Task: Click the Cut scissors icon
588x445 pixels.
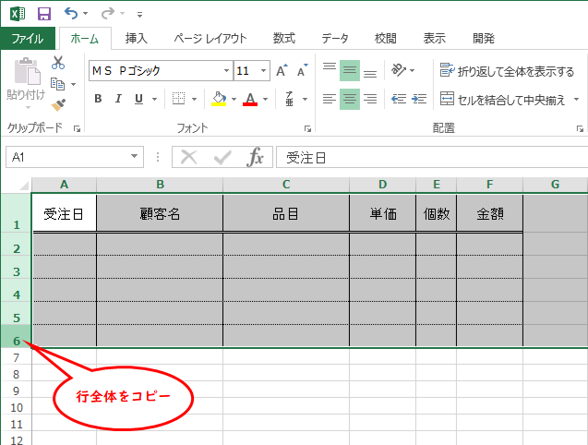Action: click(58, 63)
